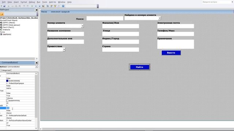Select ЭтаКнига in the project tree

click(x=6, y=30)
